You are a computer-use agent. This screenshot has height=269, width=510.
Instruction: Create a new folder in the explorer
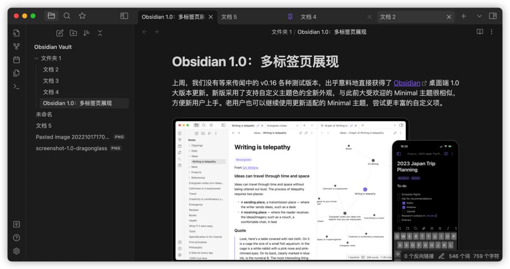tap(73, 33)
